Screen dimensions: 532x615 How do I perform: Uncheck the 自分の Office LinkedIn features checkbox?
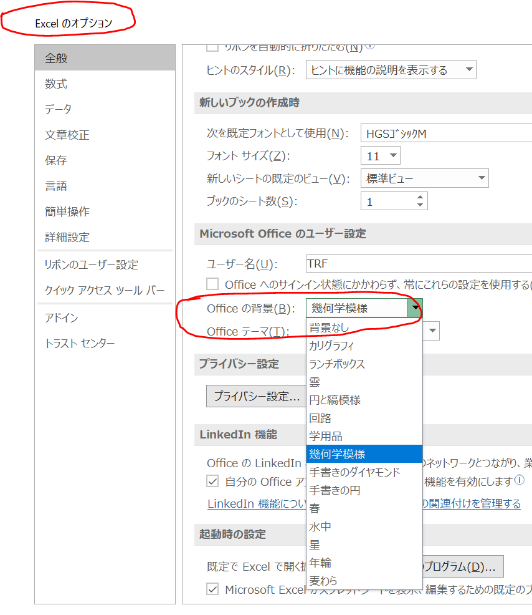tap(212, 481)
